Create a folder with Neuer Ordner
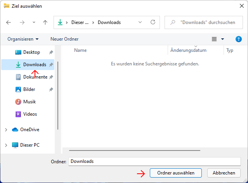Screen dimensions: 248x183 click(64, 39)
